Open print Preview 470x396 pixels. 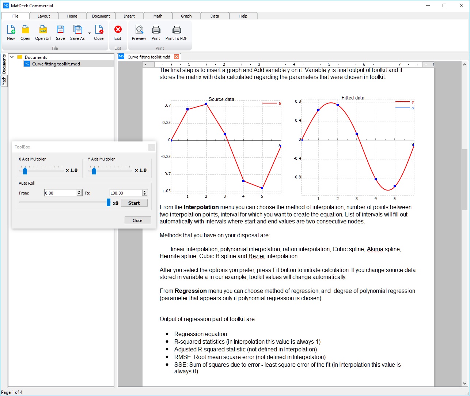click(139, 33)
